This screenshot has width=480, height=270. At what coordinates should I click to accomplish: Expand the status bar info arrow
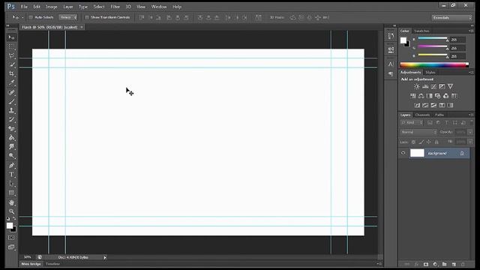click(105, 257)
